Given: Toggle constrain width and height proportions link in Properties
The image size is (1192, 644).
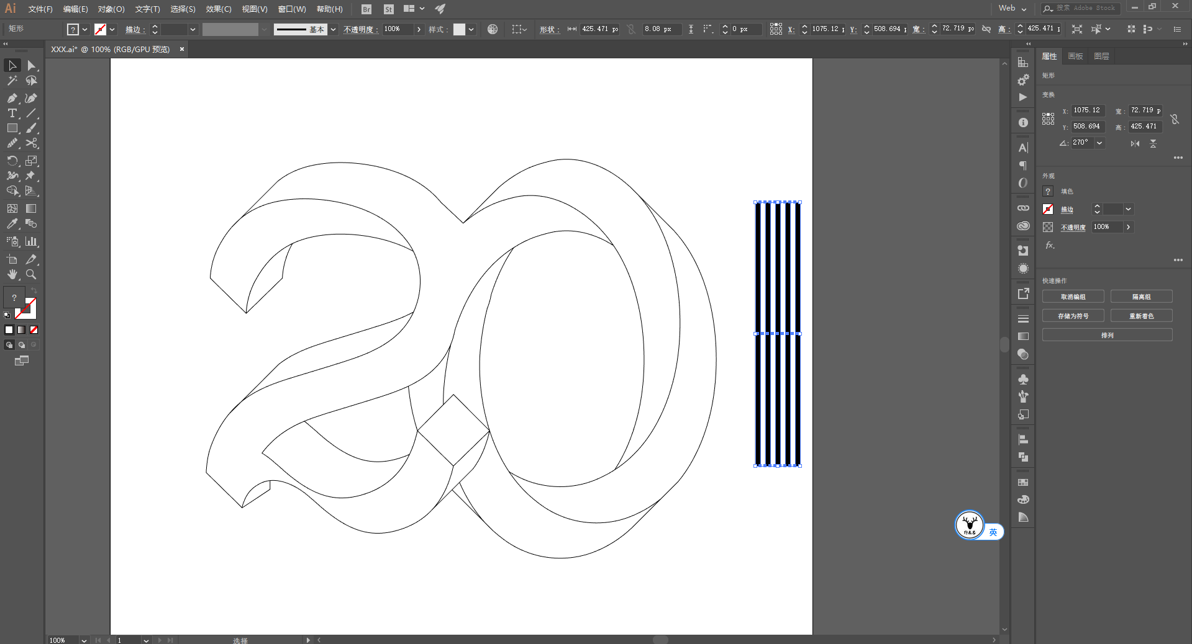Looking at the screenshot, I should tap(1175, 119).
